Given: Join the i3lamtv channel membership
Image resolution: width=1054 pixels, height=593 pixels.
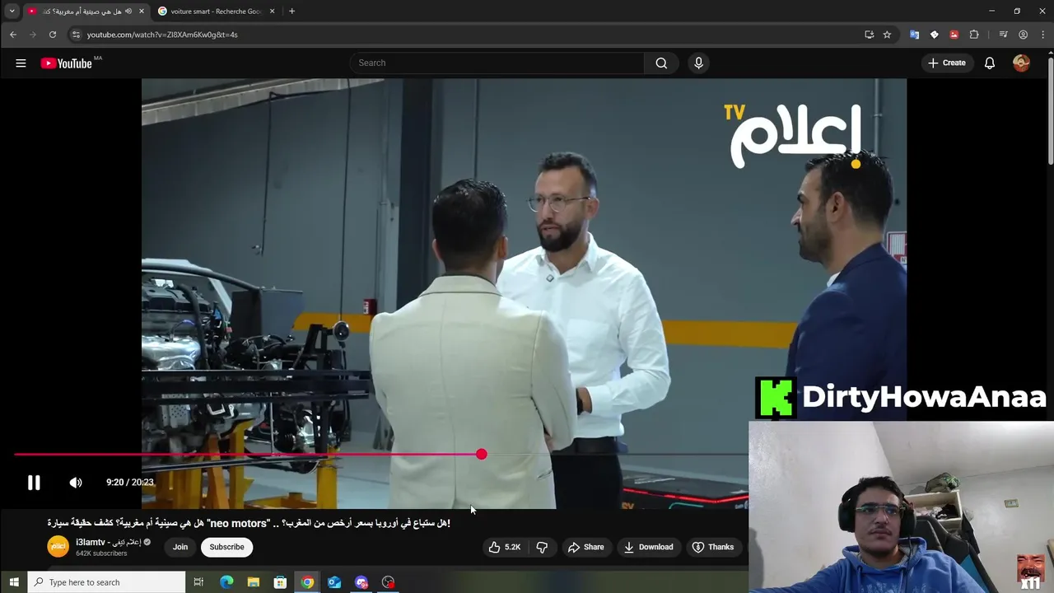Looking at the screenshot, I should click(x=180, y=547).
